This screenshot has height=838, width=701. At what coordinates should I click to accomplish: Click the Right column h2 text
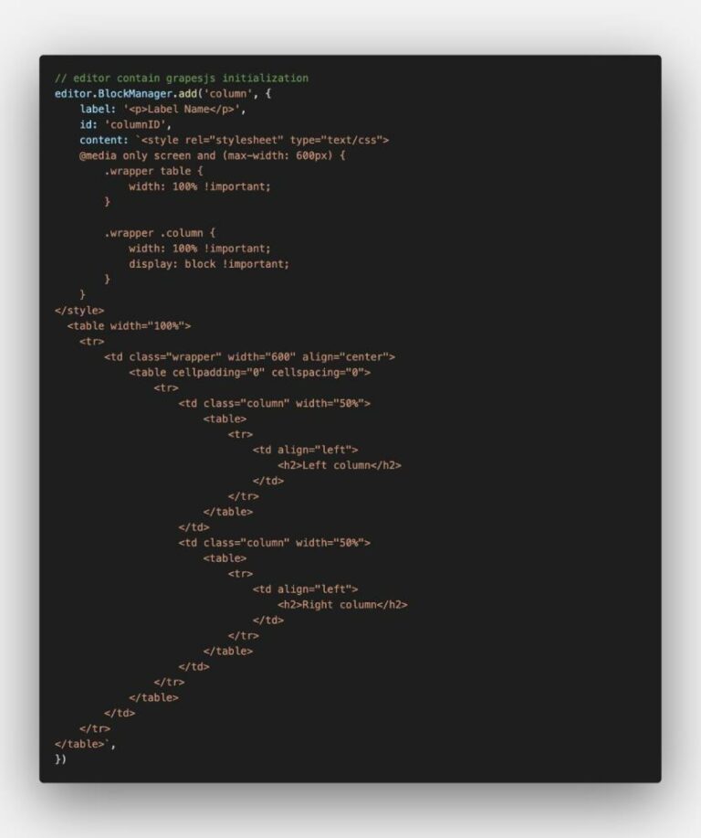(x=343, y=605)
